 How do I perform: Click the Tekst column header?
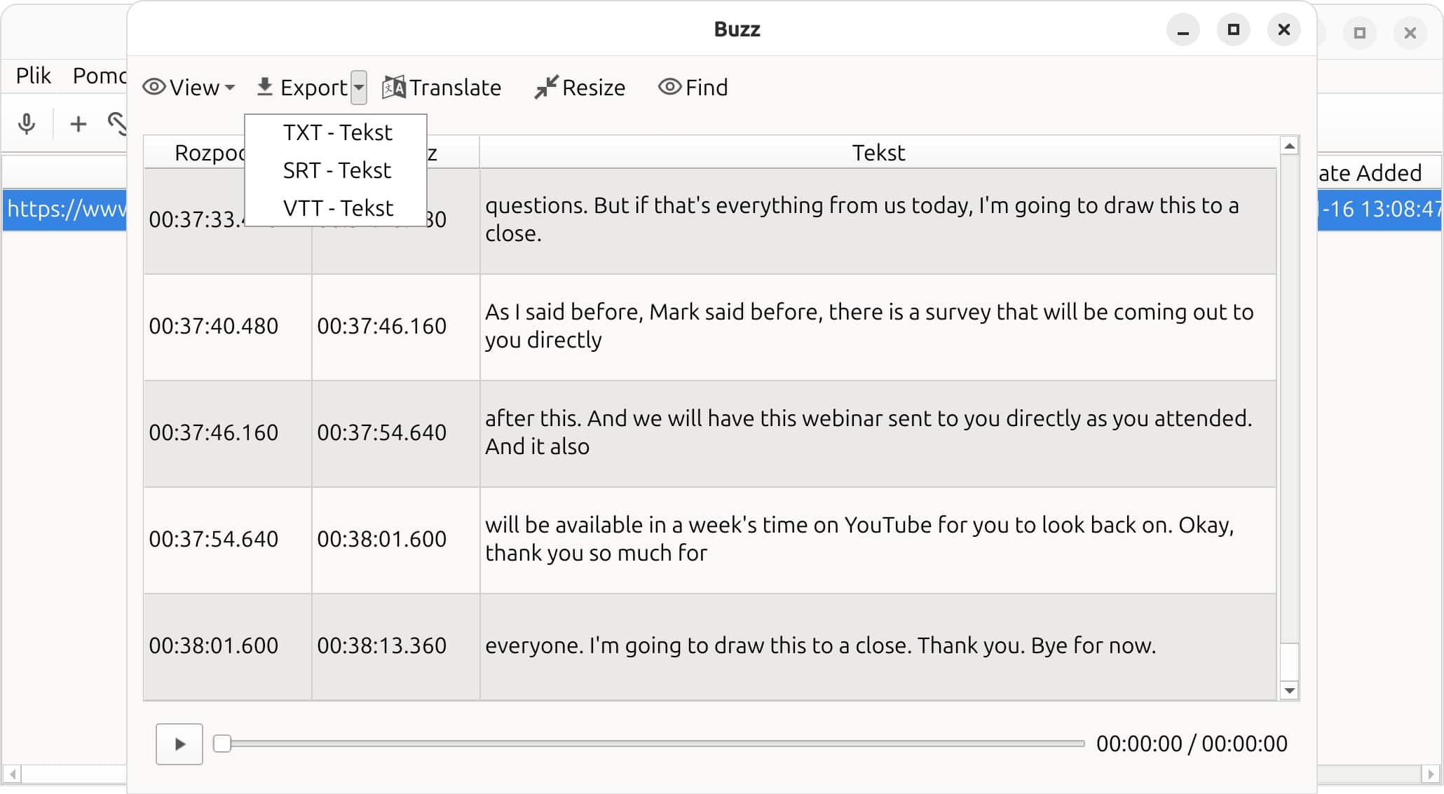coord(878,153)
